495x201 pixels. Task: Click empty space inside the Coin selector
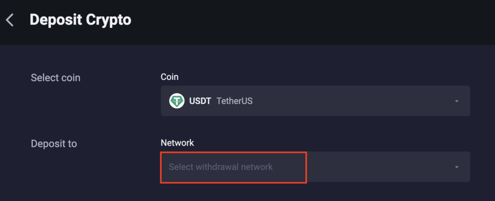tap(347, 101)
